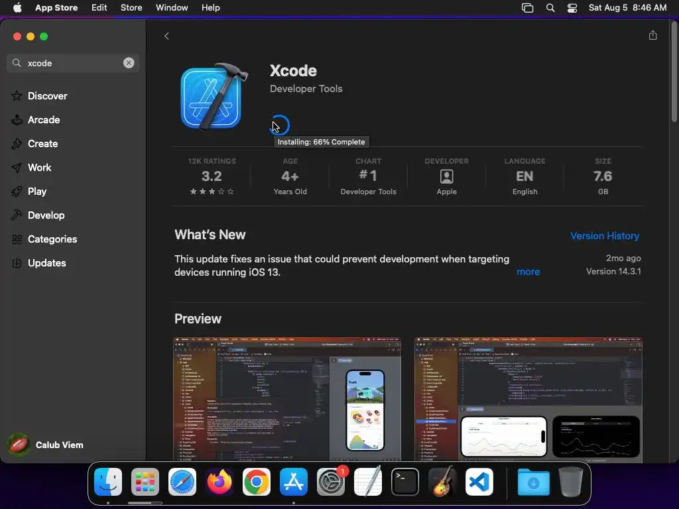
Task: Open the Categories section
Action: point(52,239)
